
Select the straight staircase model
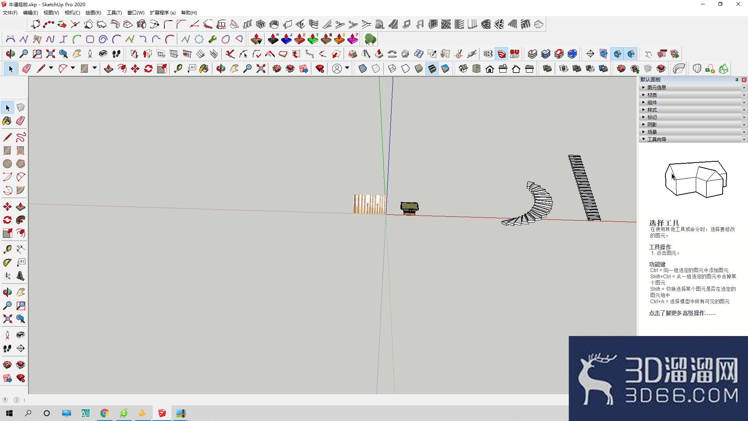coord(584,188)
